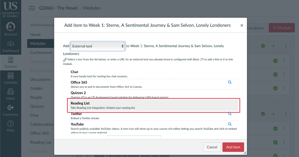Grab the dialog resize handle corner
Image resolution: width=299 pixels, height=157 pixels.
245,153
